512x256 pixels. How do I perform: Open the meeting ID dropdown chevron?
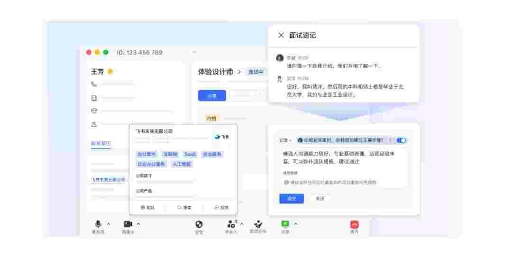click(x=194, y=52)
